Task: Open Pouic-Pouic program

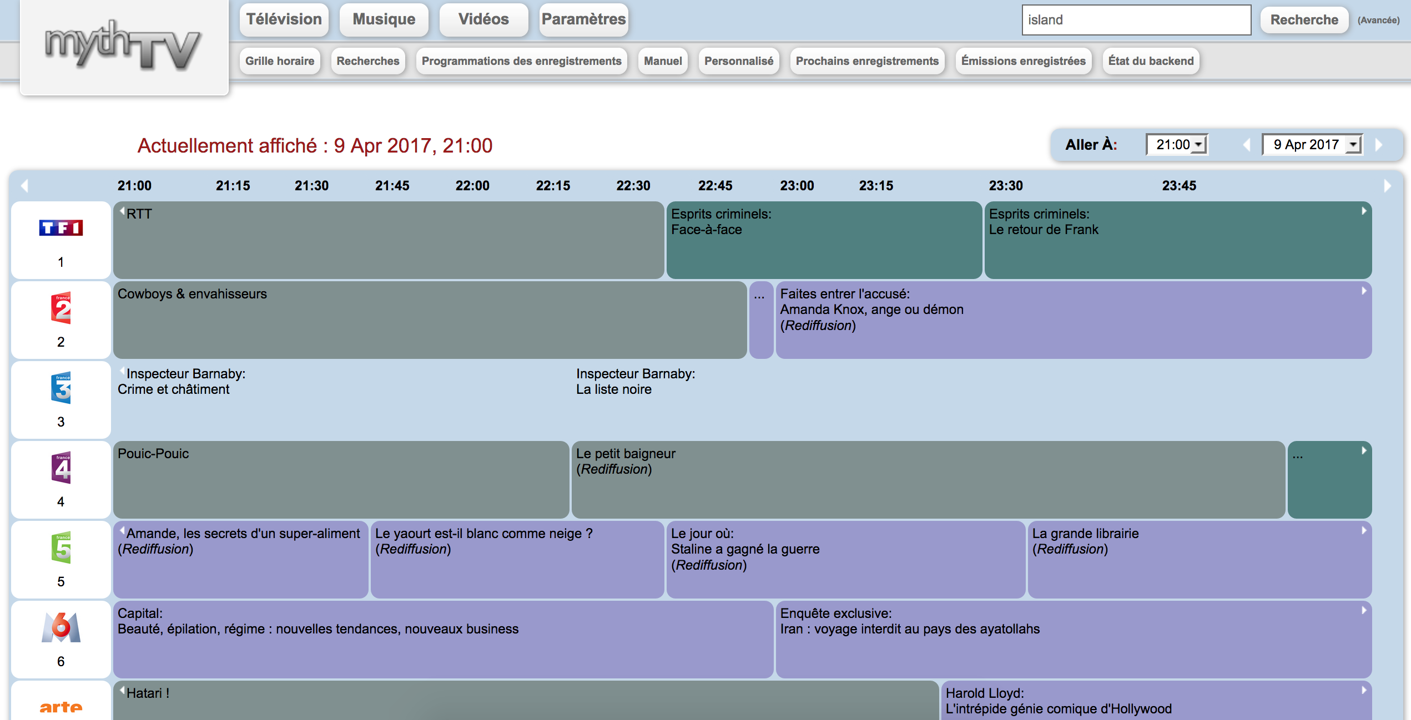Action: [341, 480]
